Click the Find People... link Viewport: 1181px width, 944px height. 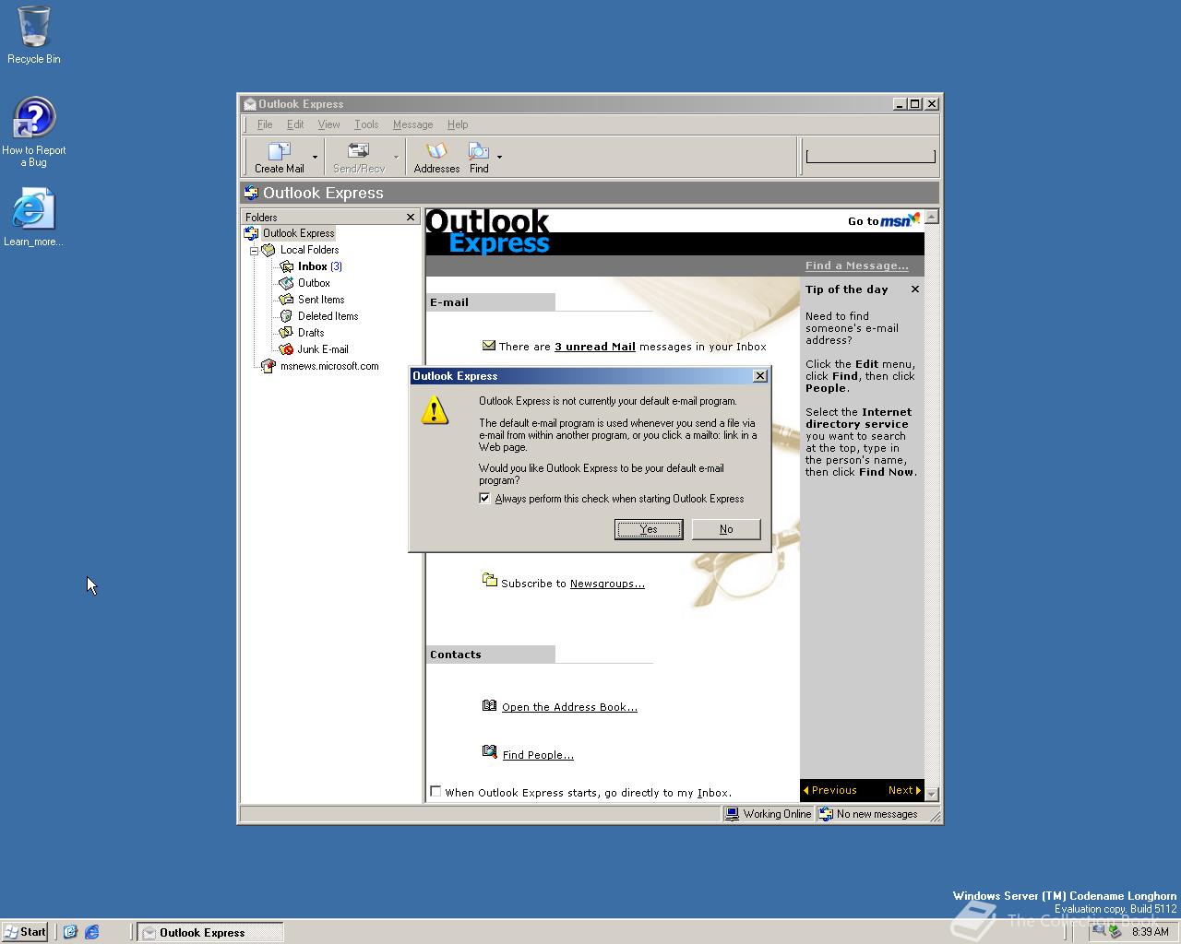click(538, 755)
